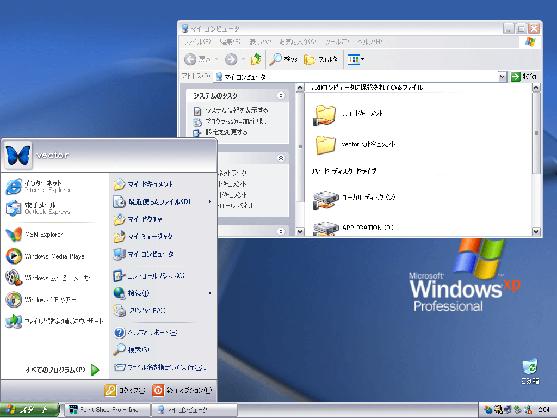Screen dimensions: 557x418
Task: Click the vector user butterfly picture
Action: [x=18, y=155]
